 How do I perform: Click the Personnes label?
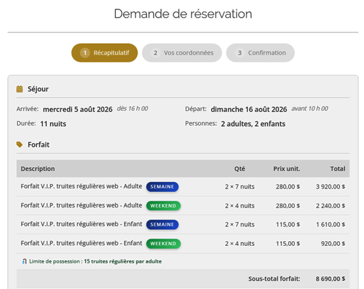click(x=201, y=123)
